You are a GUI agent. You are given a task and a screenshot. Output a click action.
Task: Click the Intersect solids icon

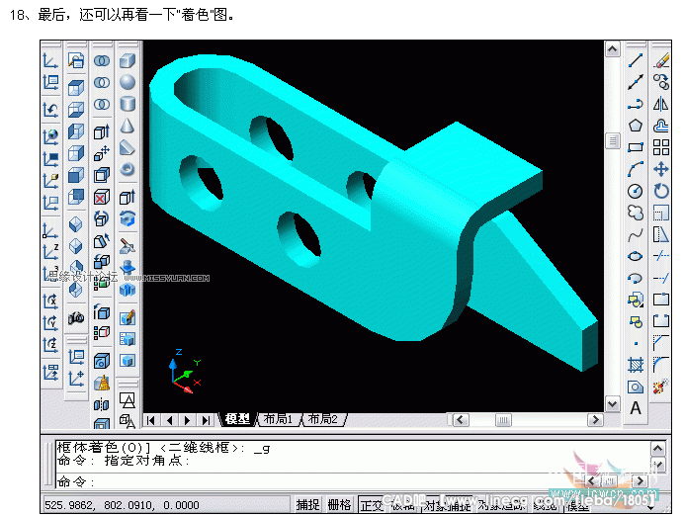click(102, 104)
